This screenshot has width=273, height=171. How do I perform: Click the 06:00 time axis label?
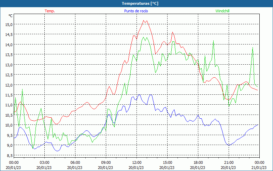(x=75, y=163)
